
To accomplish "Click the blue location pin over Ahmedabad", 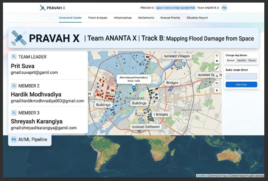I will click(134, 89).
